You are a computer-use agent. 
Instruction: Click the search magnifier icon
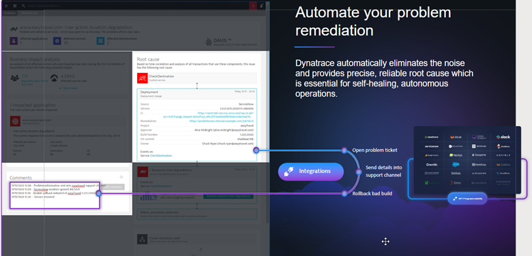[23, 5]
